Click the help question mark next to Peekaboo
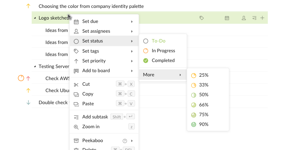 point(125,141)
